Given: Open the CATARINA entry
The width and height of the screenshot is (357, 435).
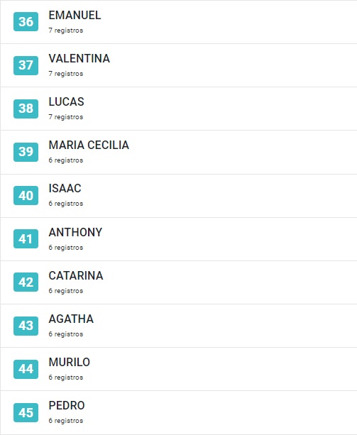Looking at the screenshot, I should point(76,275).
